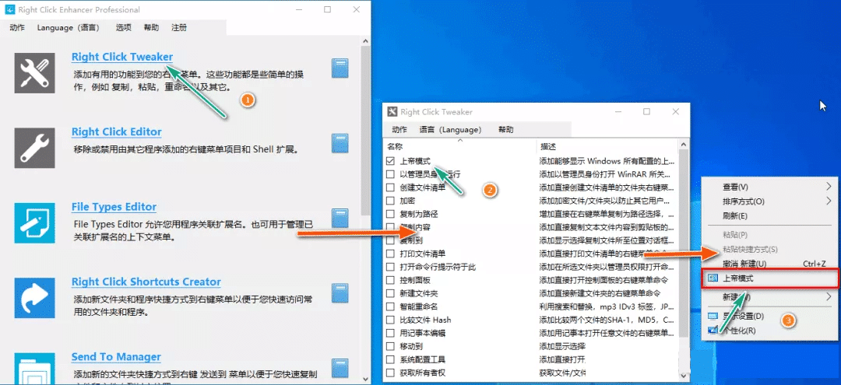Click the blue book icon beside Right Click Shortcuts Creator
The width and height of the screenshot is (841, 385).
coord(340,293)
